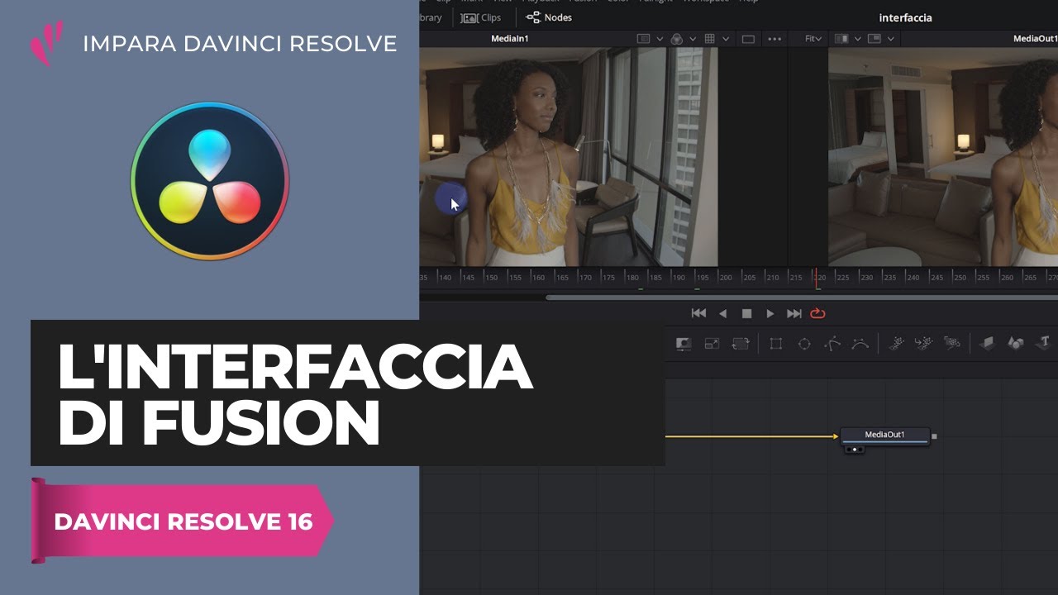Viewport: 1058px width, 595px height.
Task: Select the Polygon mask tool
Action: 832,343
